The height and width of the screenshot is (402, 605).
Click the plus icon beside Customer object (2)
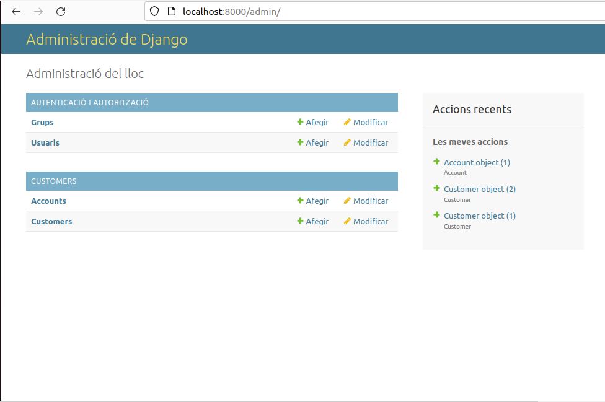click(436, 188)
